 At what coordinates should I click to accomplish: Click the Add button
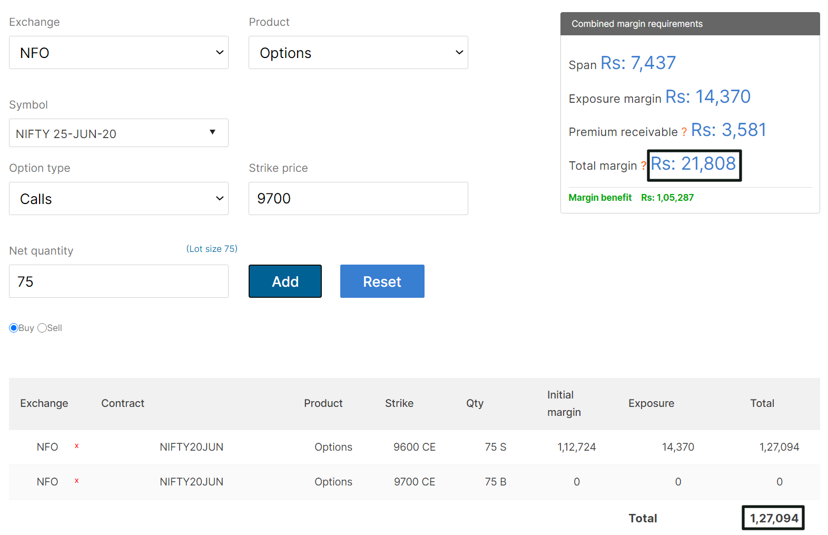click(285, 281)
